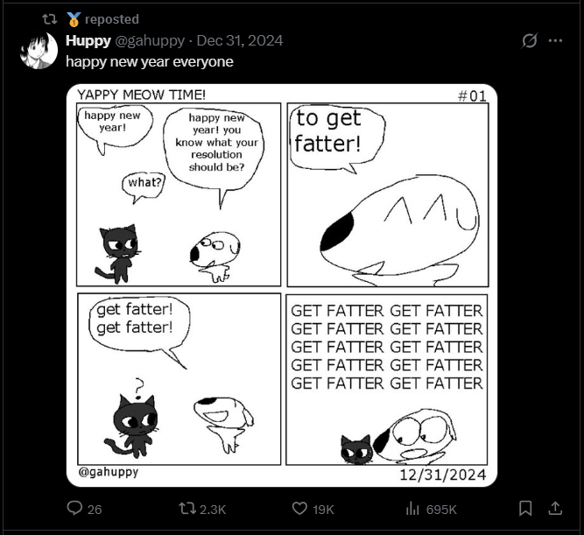This screenshot has height=535, width=584.
Task: Like the post with the heart icon
Action: [299, 509]
